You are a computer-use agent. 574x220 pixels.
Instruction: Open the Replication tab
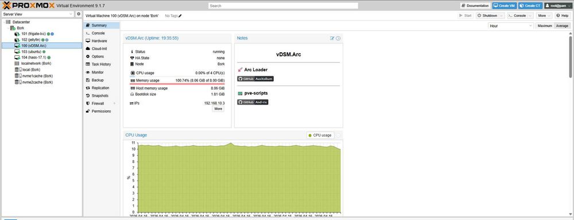tap(102, 88)
